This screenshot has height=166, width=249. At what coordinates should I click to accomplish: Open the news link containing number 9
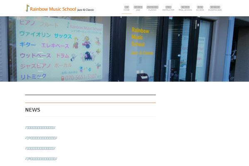41,138
